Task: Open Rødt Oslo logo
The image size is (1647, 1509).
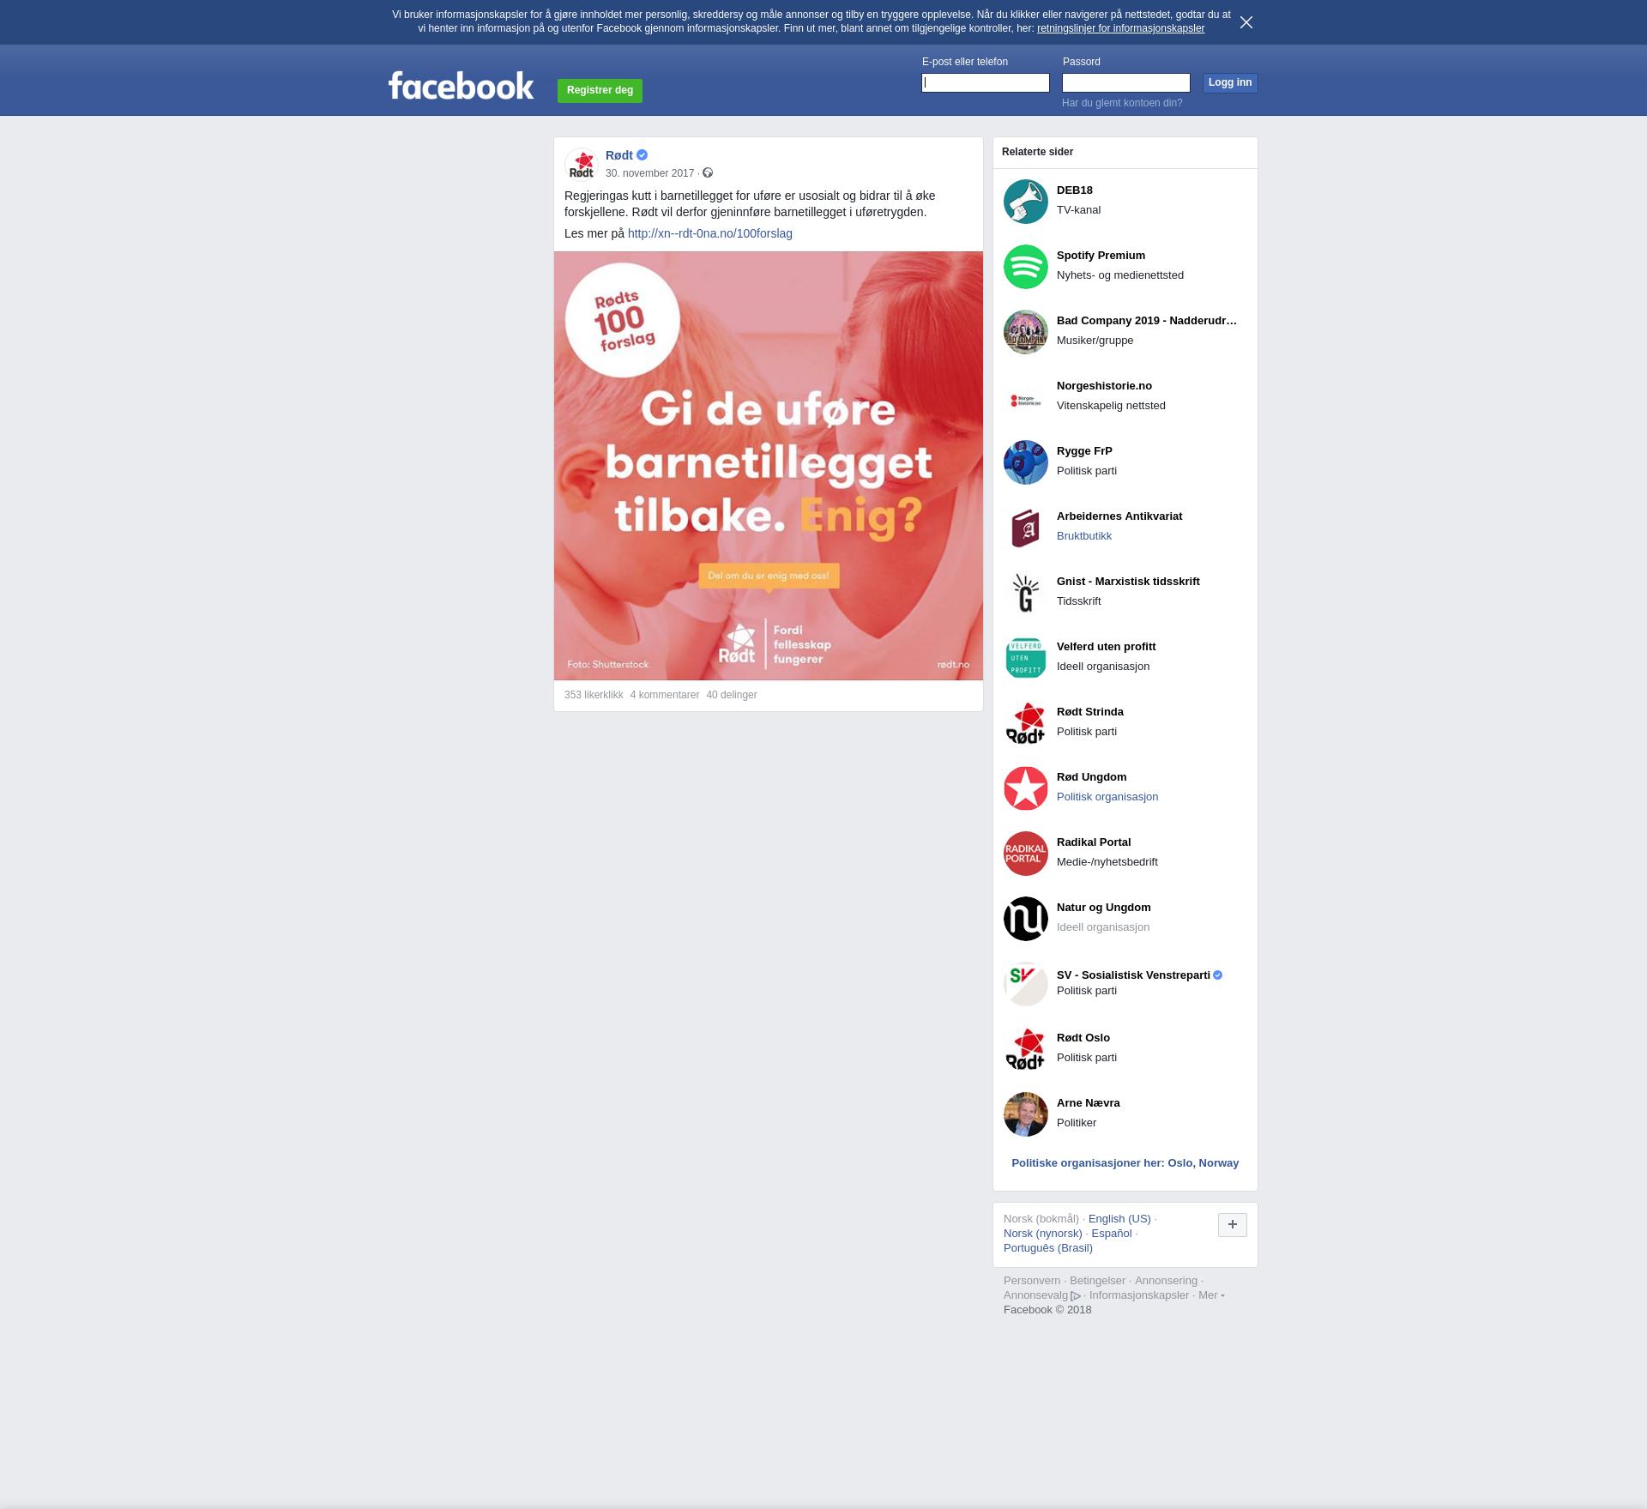Action: click(x=1026, y=1049)
